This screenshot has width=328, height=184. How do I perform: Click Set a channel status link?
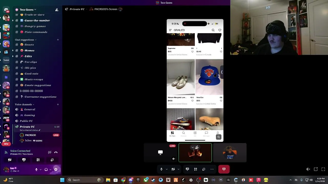pyautogui.click(x=30, y=130)
